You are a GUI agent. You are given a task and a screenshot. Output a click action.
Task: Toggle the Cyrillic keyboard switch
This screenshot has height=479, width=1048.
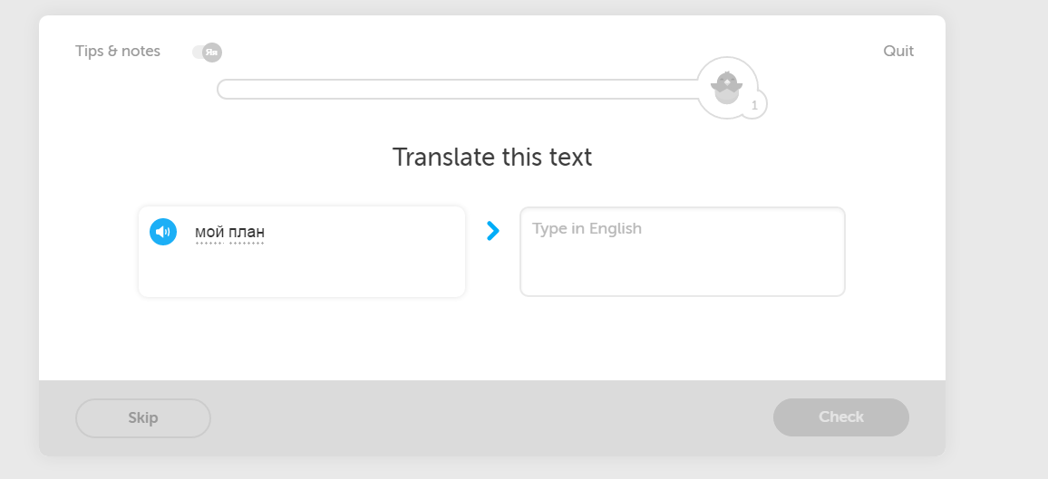click(208, 53)
